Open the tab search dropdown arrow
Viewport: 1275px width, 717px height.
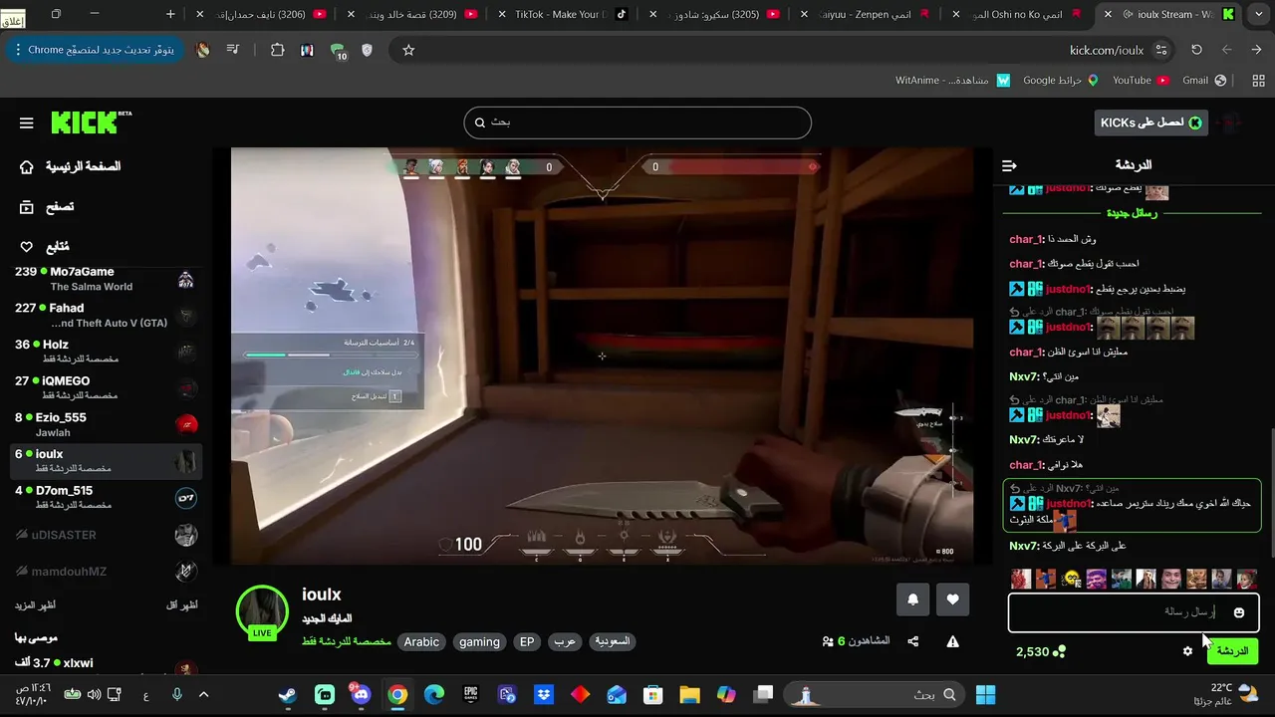click(x=1260, y=14)
